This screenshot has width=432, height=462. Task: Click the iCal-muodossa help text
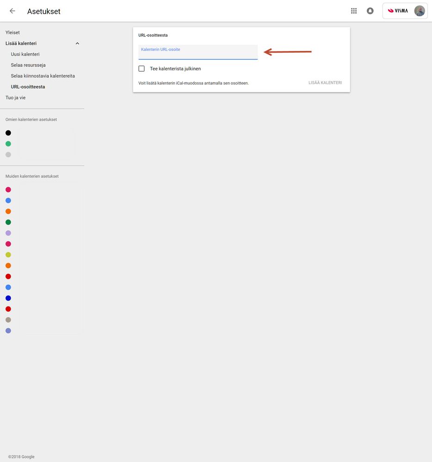193,83
